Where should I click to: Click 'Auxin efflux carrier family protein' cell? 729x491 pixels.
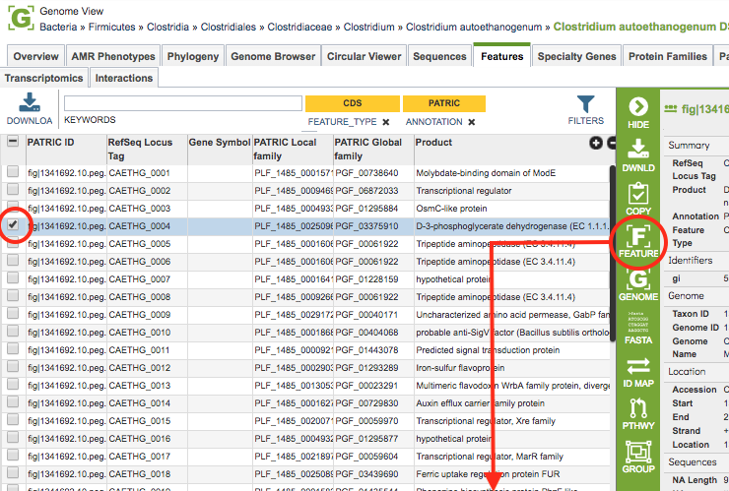(511, 402)
